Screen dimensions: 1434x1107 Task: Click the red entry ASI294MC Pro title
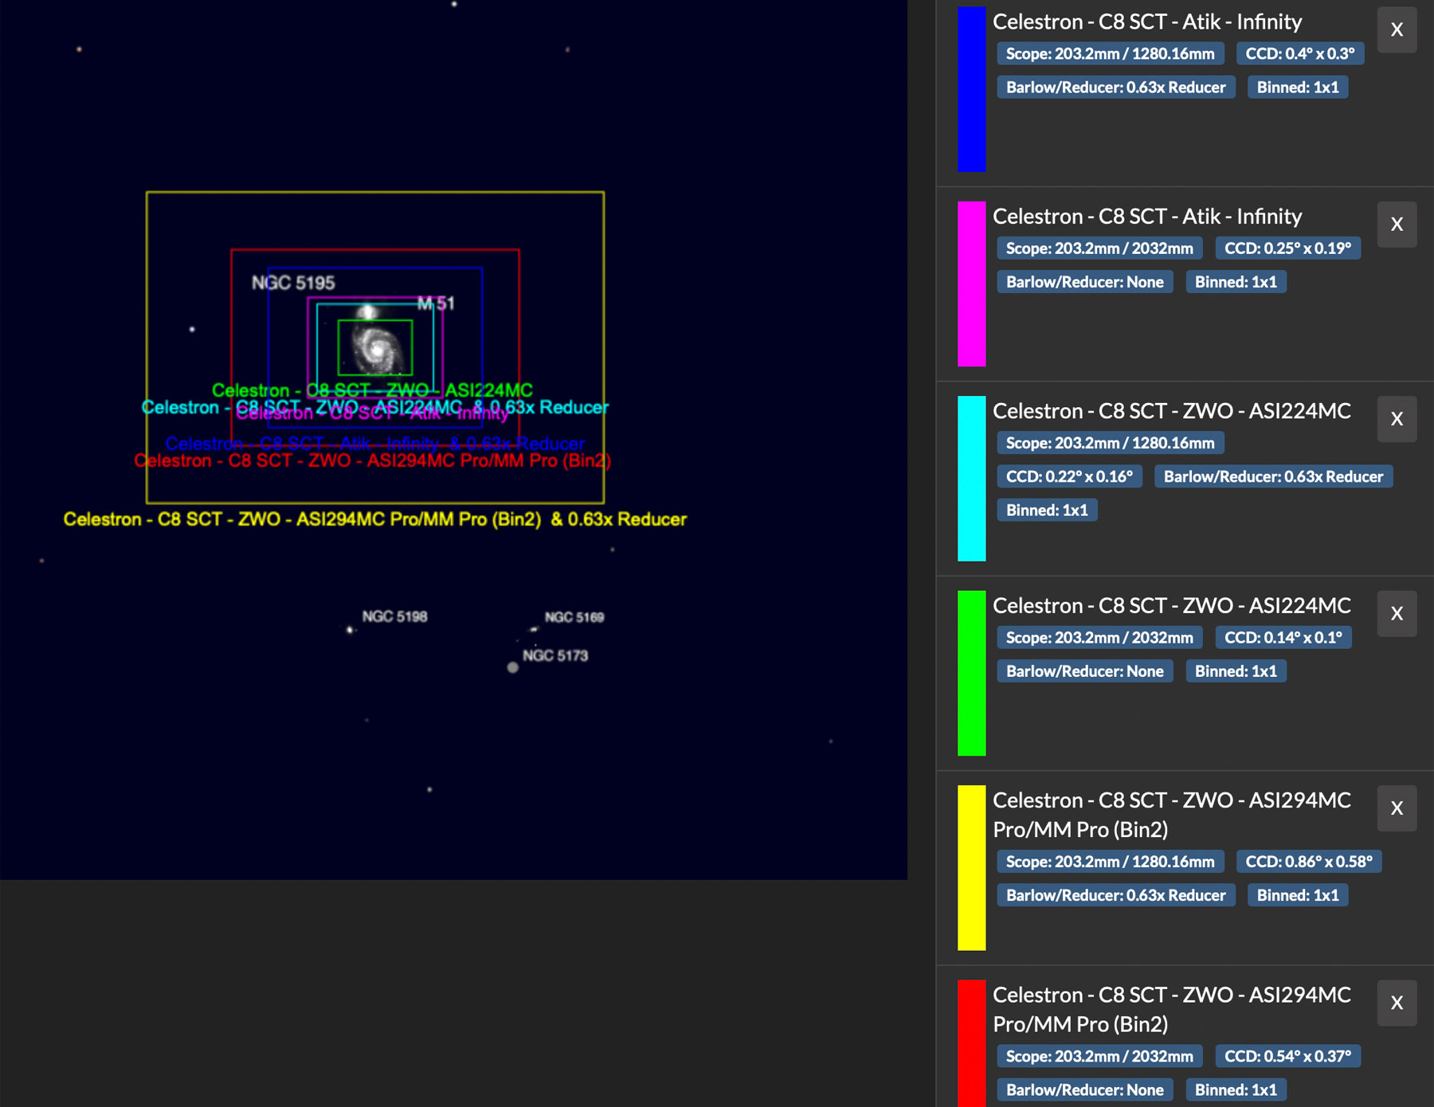tap(1172, 1009)
